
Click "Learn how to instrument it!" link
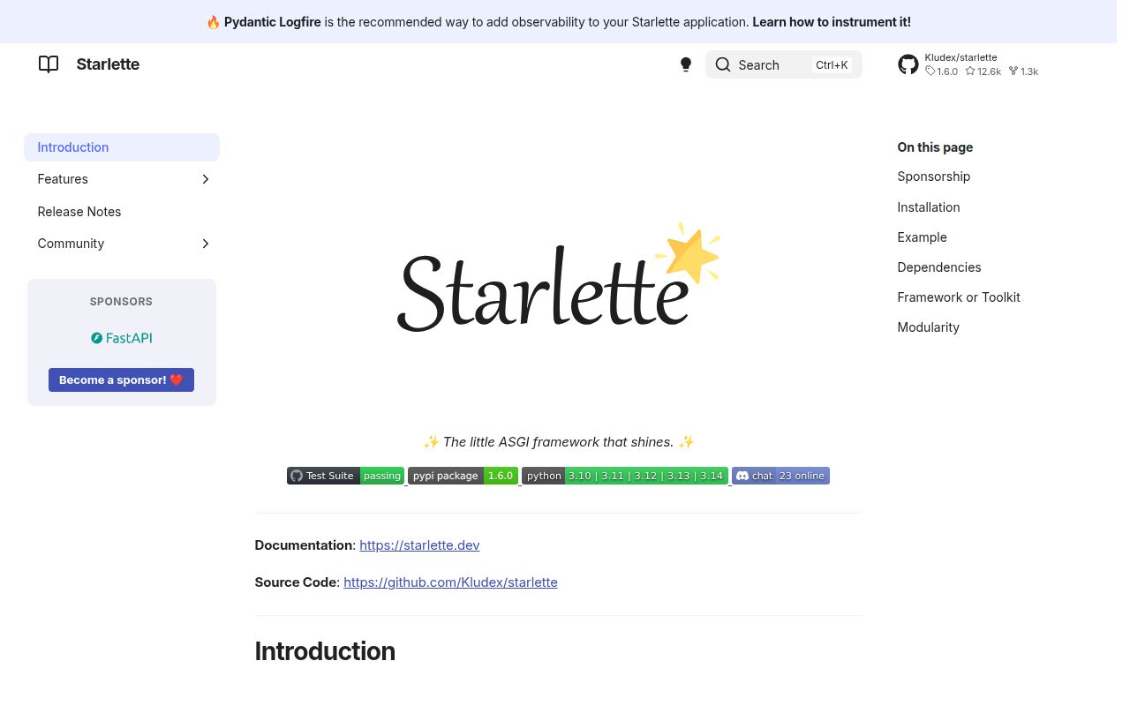coord(831,22)
